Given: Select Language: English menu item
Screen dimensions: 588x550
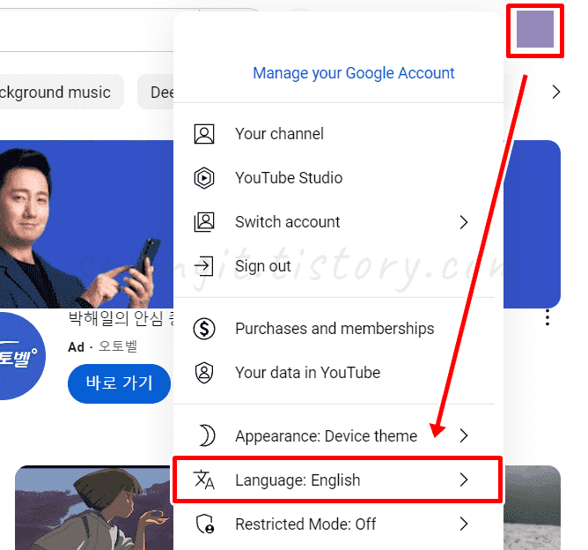Looking at the screenshot, I should click(338, 479).
